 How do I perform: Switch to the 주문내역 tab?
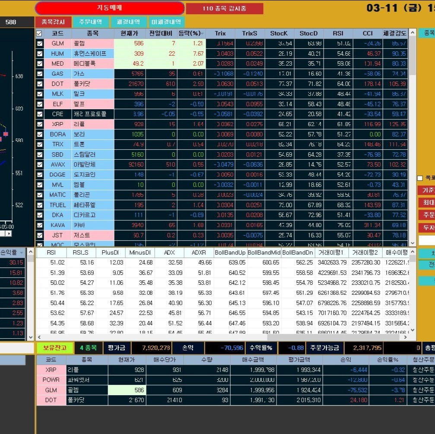[91, 22]
